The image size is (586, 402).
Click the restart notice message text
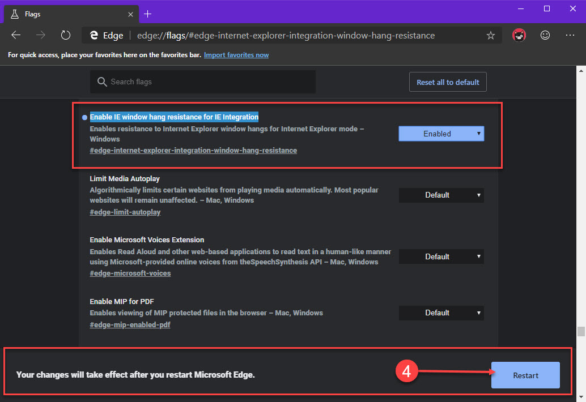point(135,375)
